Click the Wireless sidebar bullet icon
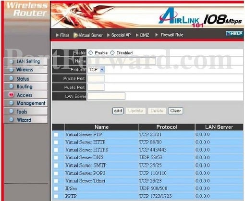This screenshot has height=201, width=245. [12, 70]
